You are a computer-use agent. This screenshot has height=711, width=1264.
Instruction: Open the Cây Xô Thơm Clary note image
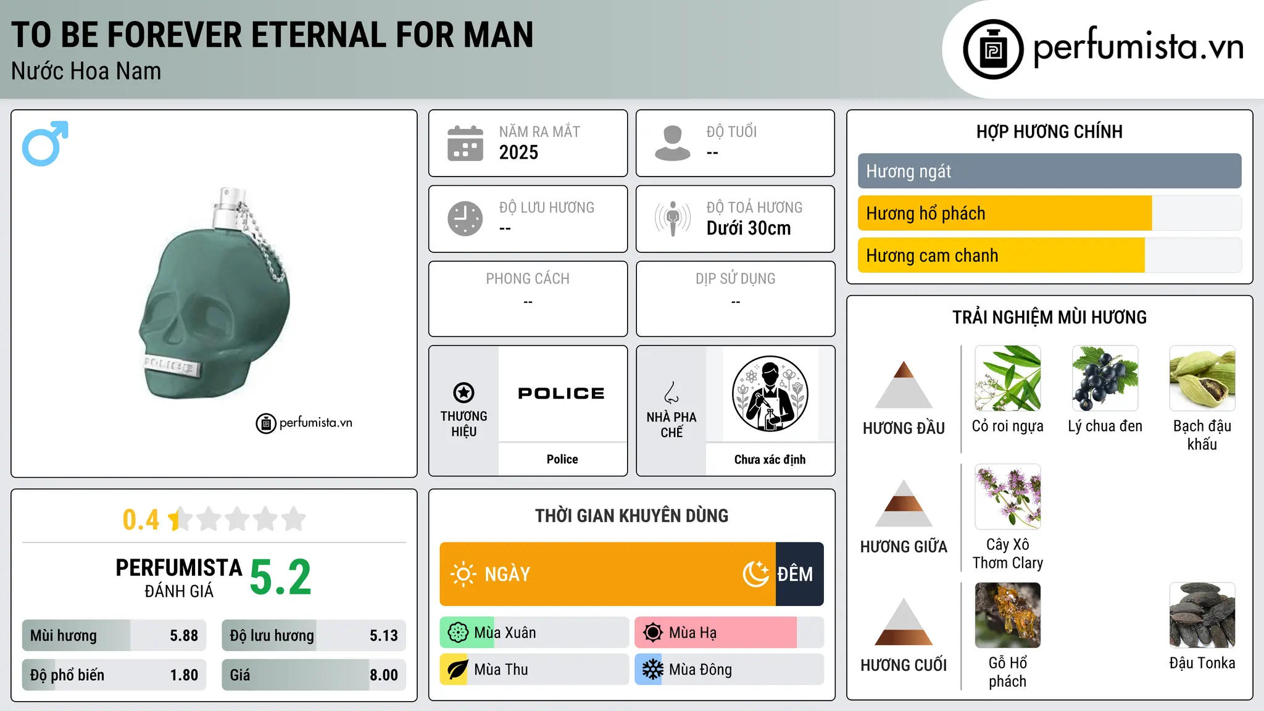pos(1008,497)
